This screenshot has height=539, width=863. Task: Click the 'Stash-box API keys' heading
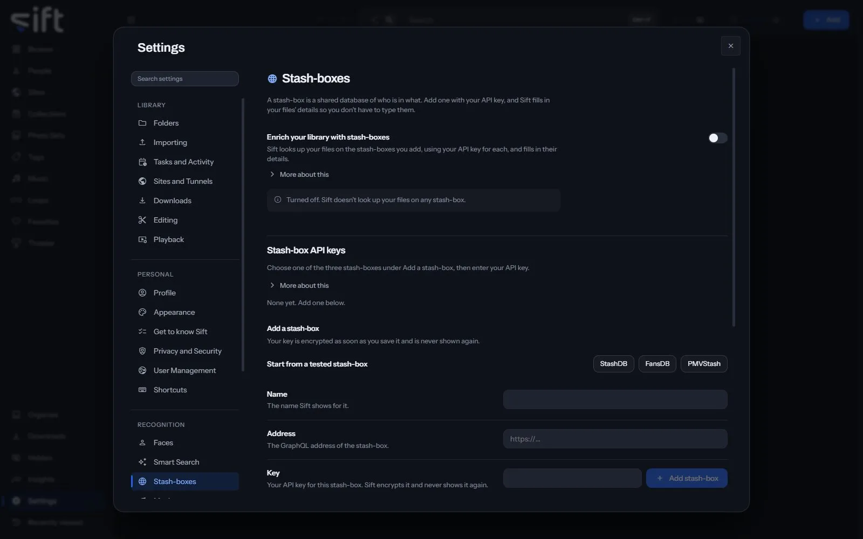[306, 250]
